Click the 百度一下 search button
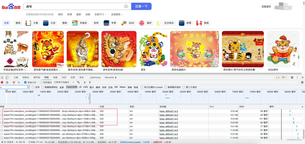The height and width of the screenshot is (144, 305). 141,6
